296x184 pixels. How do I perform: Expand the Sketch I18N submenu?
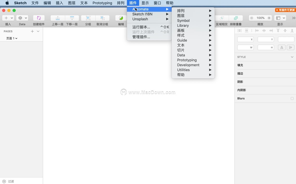(x=149, y=14)
